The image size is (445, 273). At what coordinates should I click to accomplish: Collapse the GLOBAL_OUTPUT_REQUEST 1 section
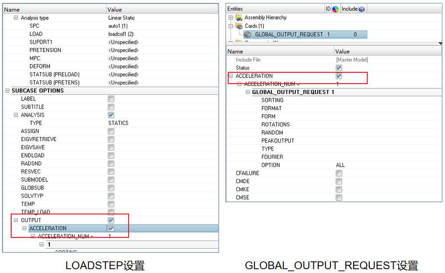point(248,92)
